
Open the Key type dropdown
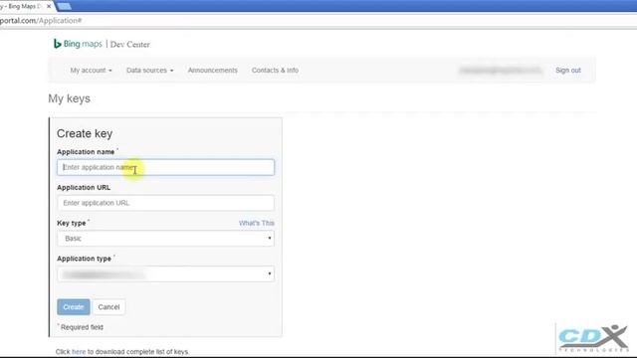(x=166, y=239)
